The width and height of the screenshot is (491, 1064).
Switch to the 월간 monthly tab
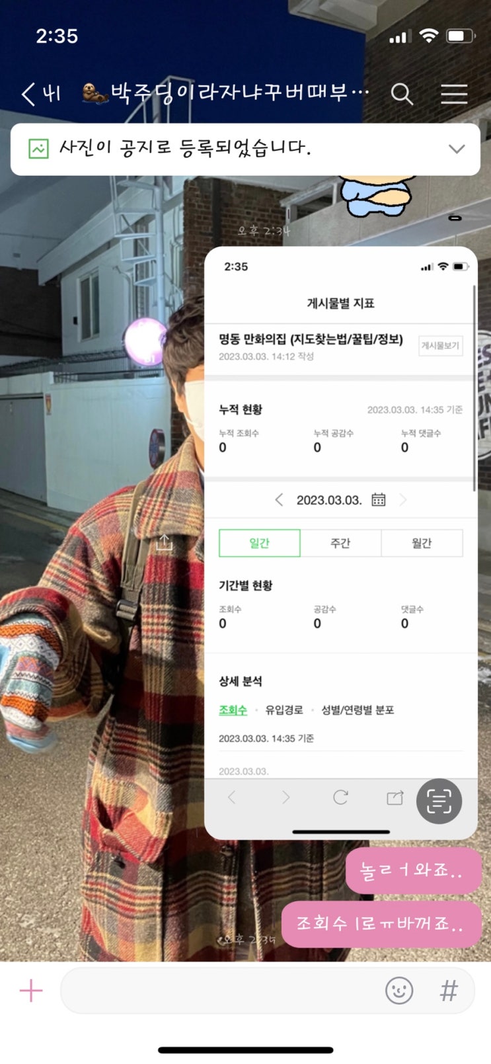point(422,543)
